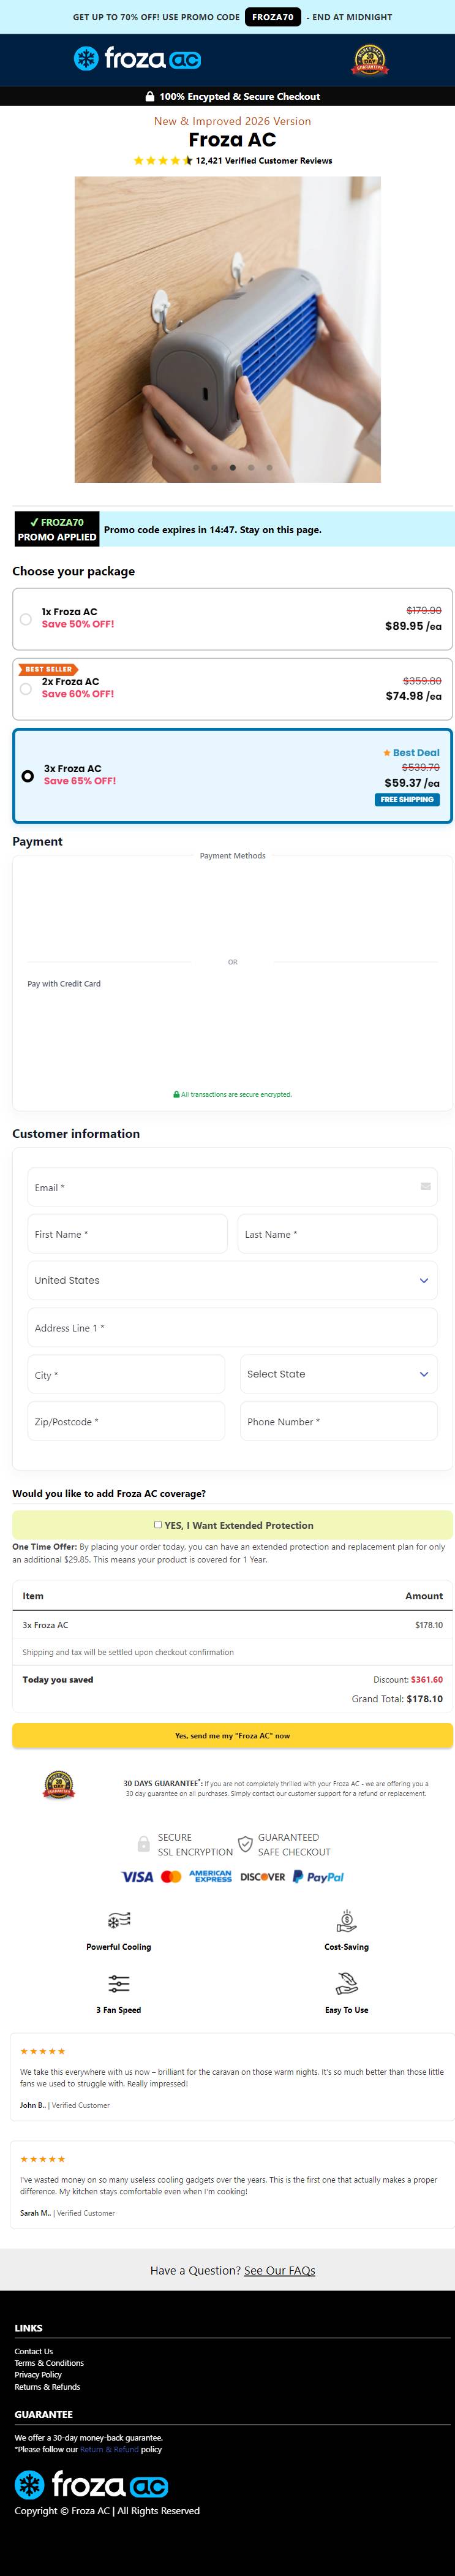Focus the Email input field
The height and width of the screenshot is (2576, 455).
point(232,1187)
